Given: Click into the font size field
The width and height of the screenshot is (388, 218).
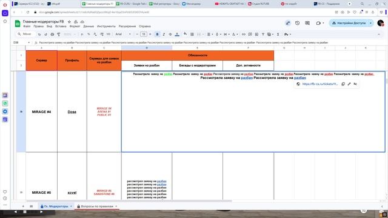Looking at the screenshot, I should [144, 35].
